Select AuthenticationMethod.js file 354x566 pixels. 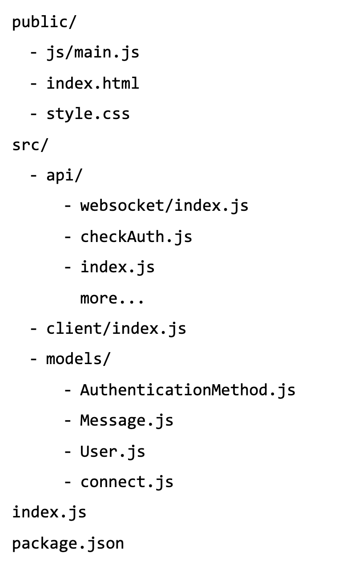point(188,390)
